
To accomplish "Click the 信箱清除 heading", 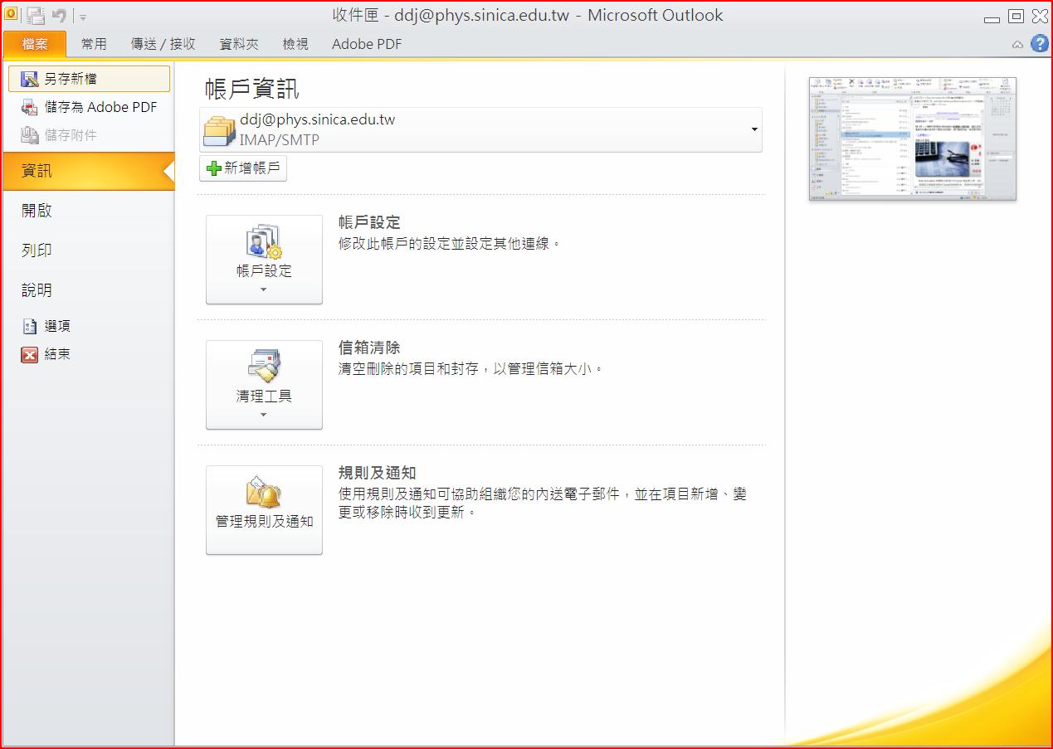I will (x=369, y=348).
